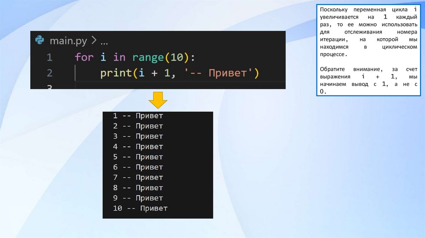This screenshot has height=238, width=425.
Task: Click the paragraph starting 'Поскольку переменная цикла'
Action: 369,32
